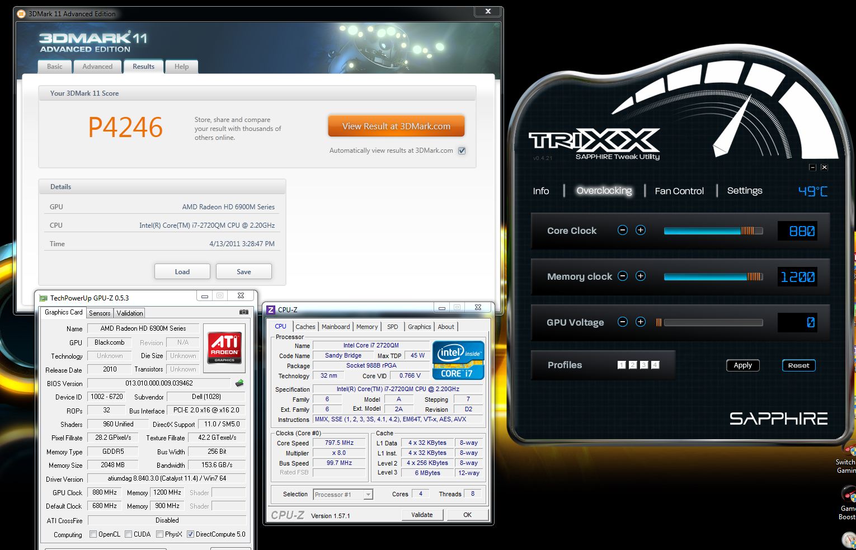
Task: Close the TRIXX utility window
Action: pos(824,167)
